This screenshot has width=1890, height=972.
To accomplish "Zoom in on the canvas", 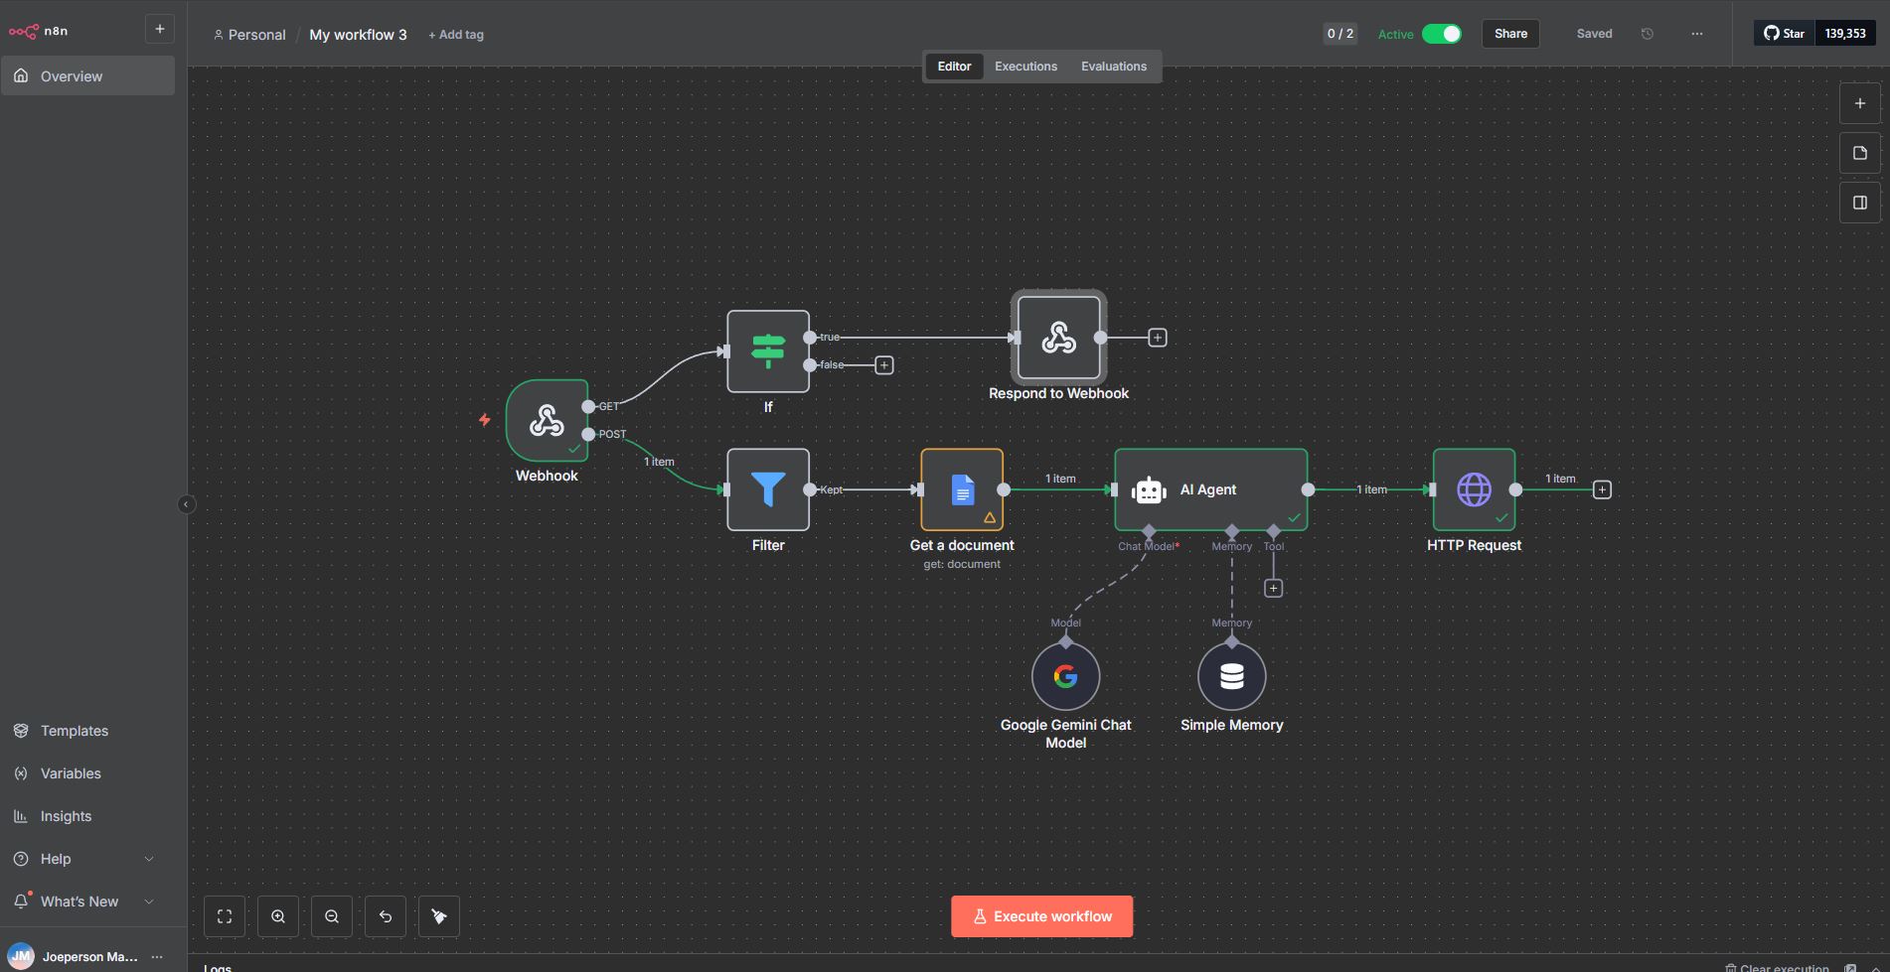I will 278,916.
